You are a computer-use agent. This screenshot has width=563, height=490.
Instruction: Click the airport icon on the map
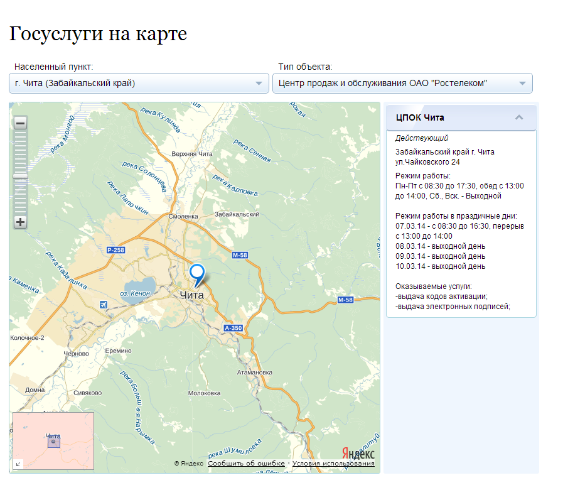(104, 305)
